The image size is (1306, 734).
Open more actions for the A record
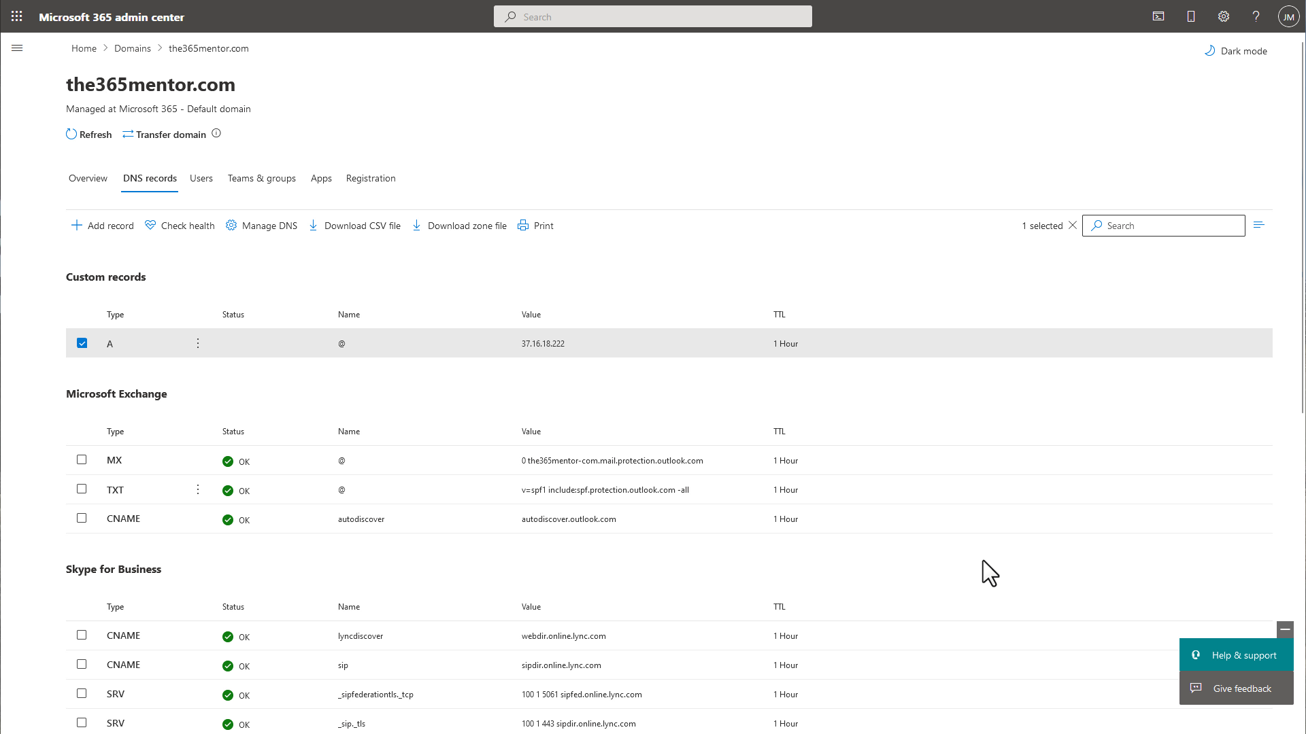point(198,343)
